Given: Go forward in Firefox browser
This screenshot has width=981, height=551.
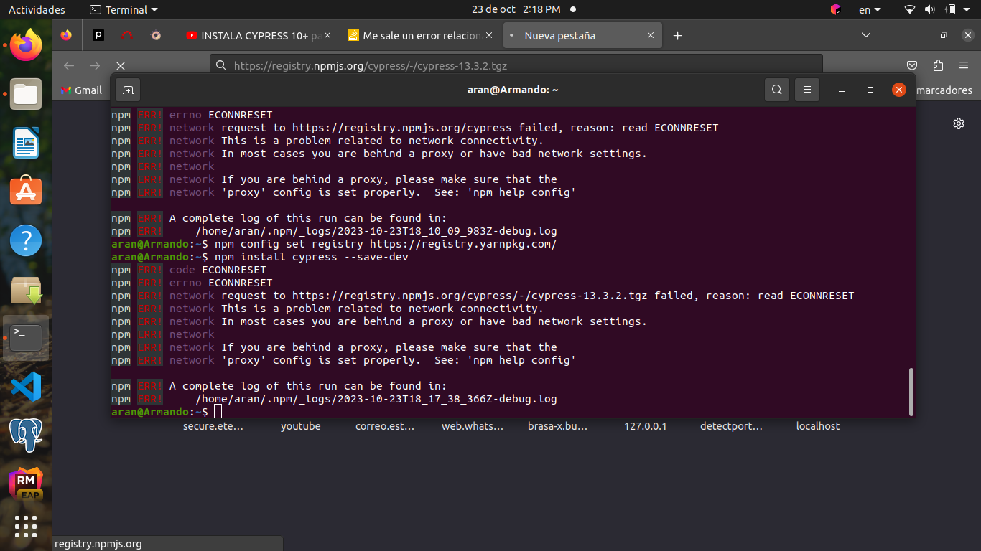Looking at the screenshot, I should tap(95, 66).
